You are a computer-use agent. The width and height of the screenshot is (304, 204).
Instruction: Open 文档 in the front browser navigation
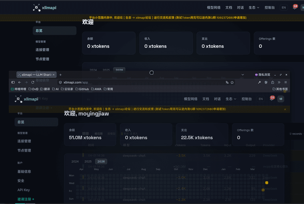tap(206, 99)
